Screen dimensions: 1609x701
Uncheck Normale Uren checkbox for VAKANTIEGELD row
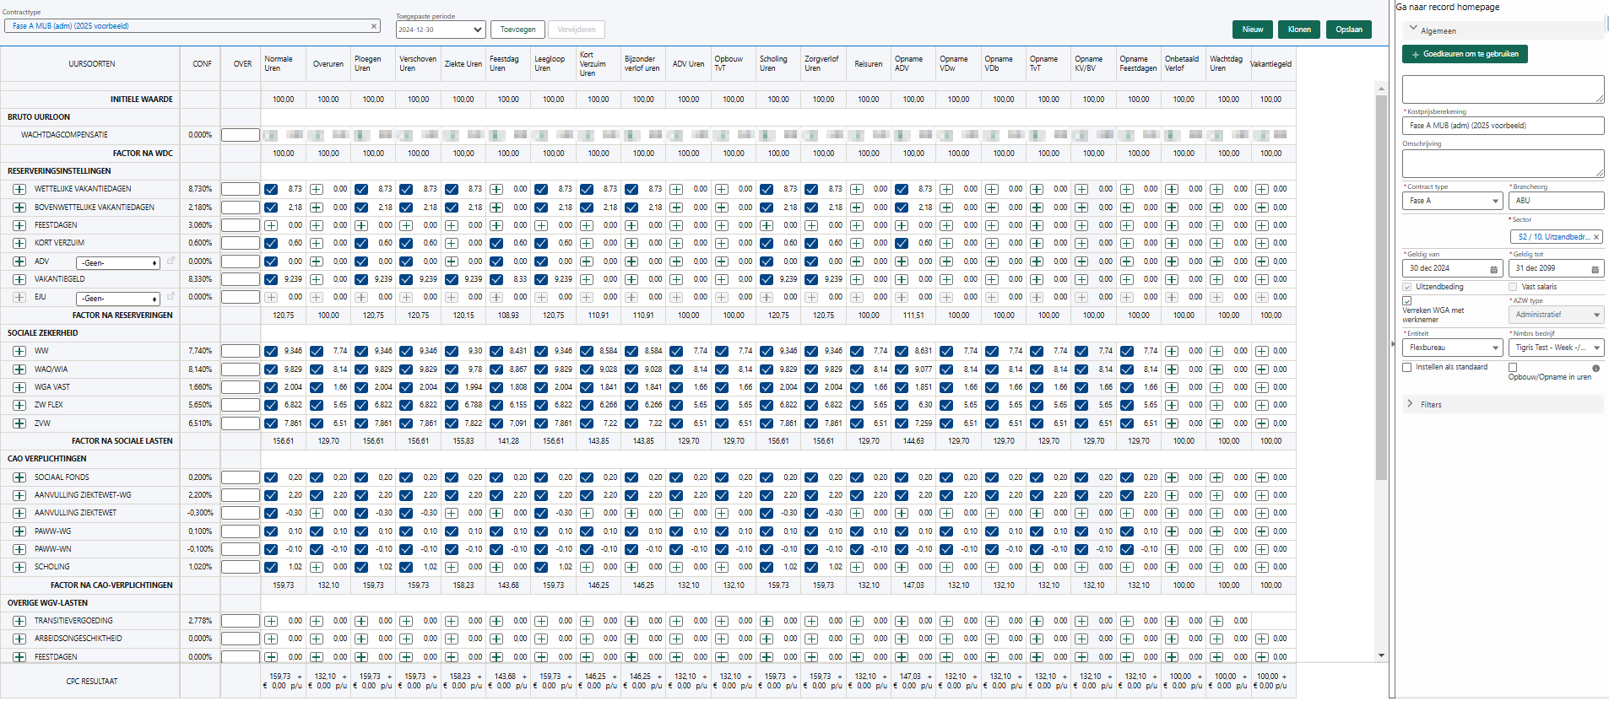[271, 279]
